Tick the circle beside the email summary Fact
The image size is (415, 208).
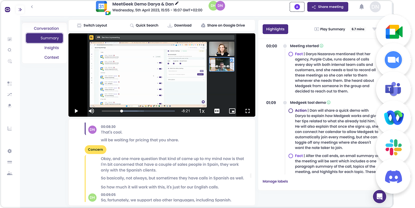[291, 156]
